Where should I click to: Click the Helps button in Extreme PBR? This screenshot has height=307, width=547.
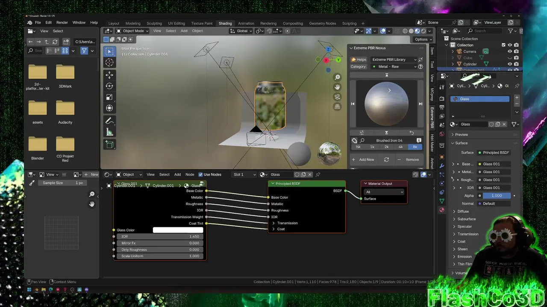pos(359,60)
